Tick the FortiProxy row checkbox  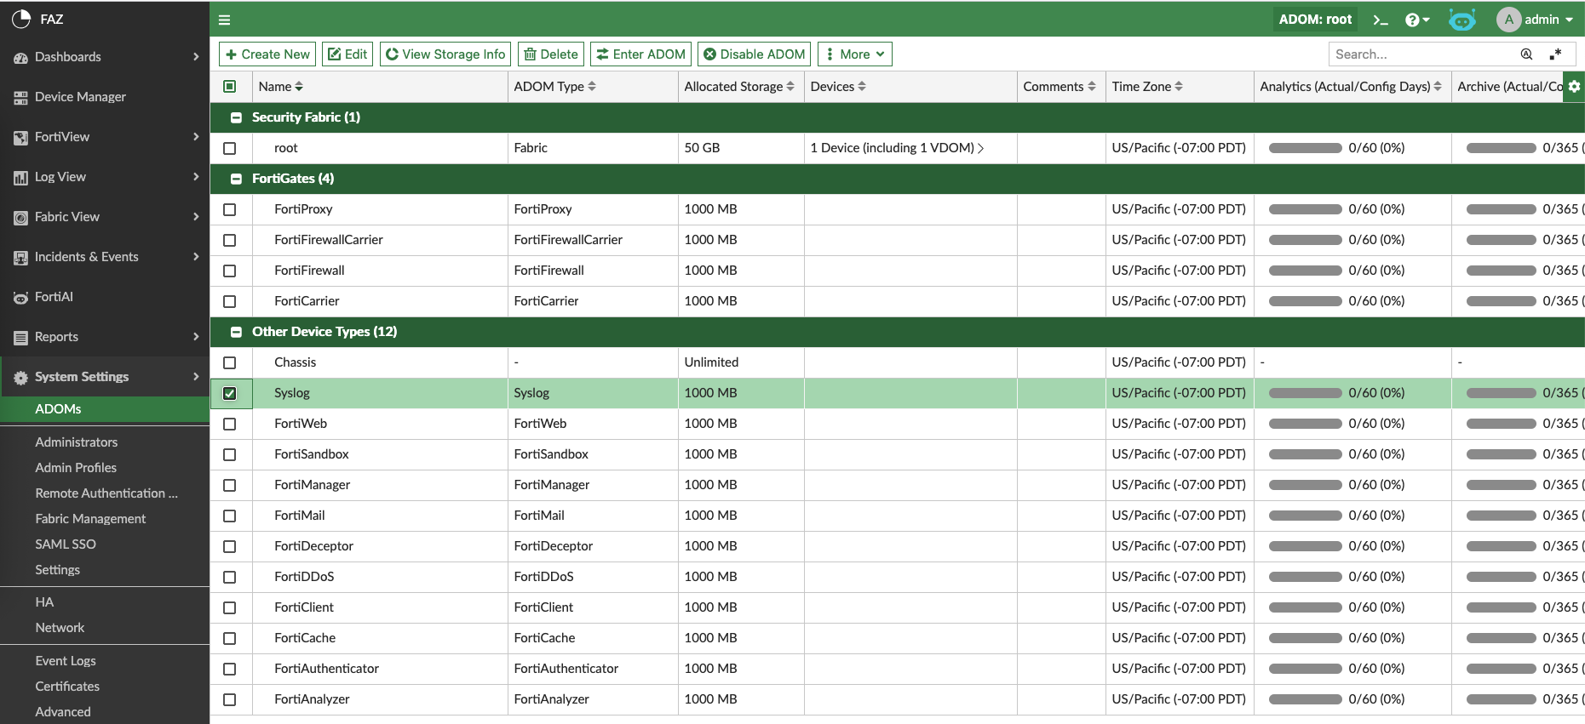click(x=230, y=209)
